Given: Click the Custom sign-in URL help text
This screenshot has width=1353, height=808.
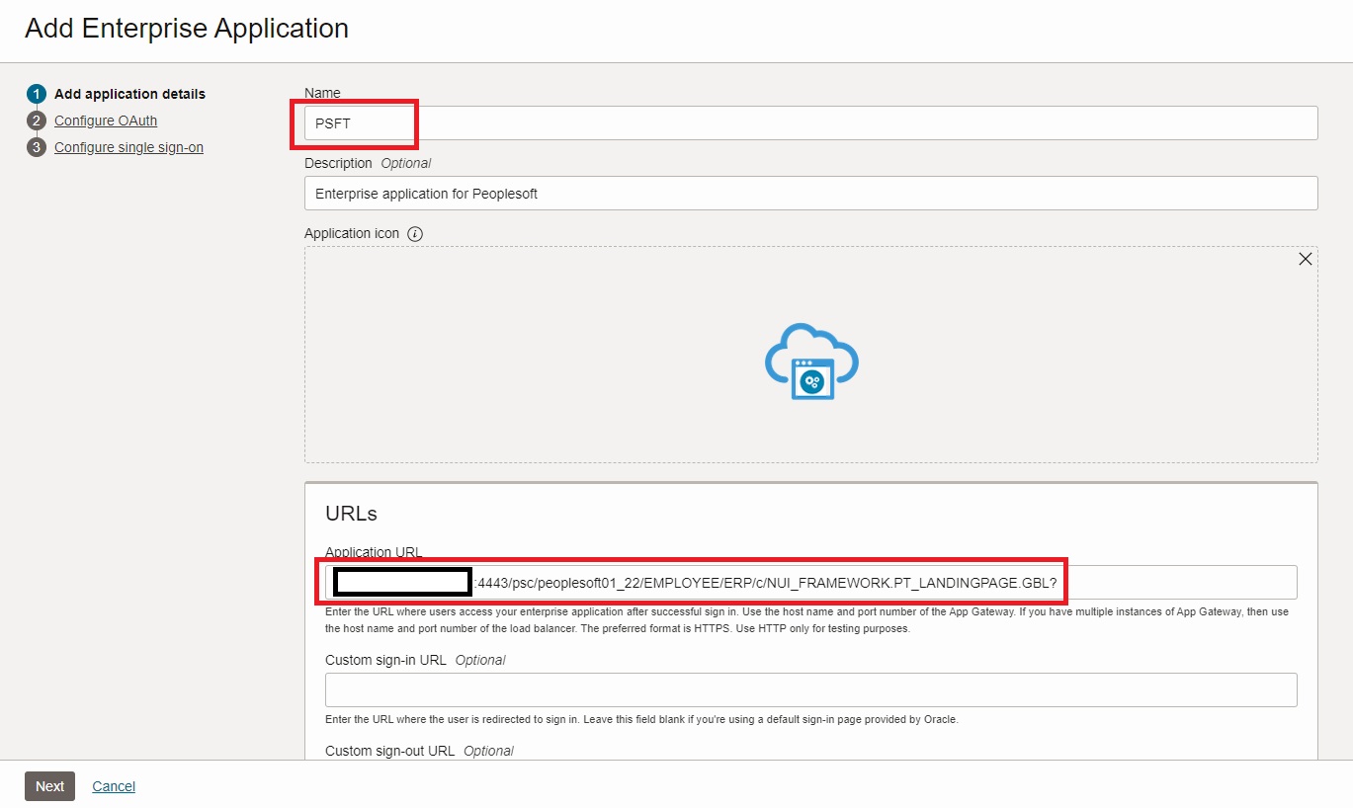Looking at the screenshot, I should pos(641,719).
